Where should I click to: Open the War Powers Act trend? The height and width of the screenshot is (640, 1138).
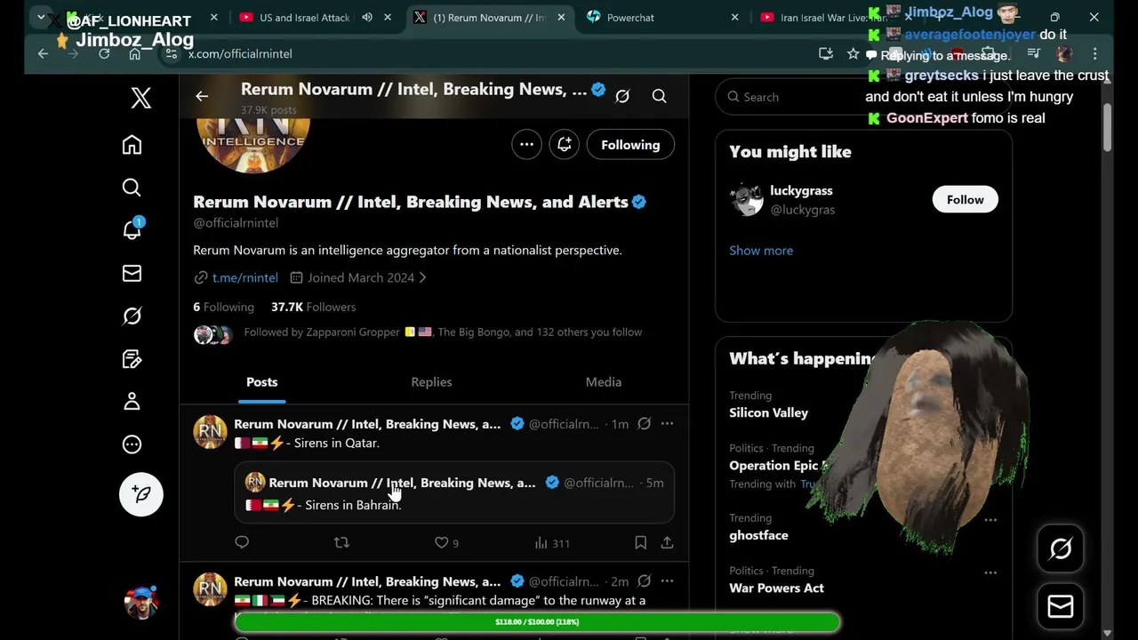(776, 588)
